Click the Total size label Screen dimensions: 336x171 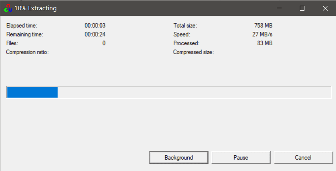(185, 26)
